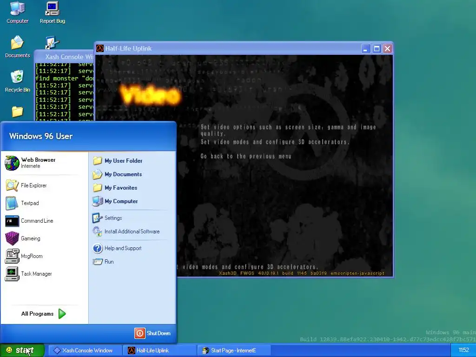Click the red Shut Down power icon

[139, 333]
